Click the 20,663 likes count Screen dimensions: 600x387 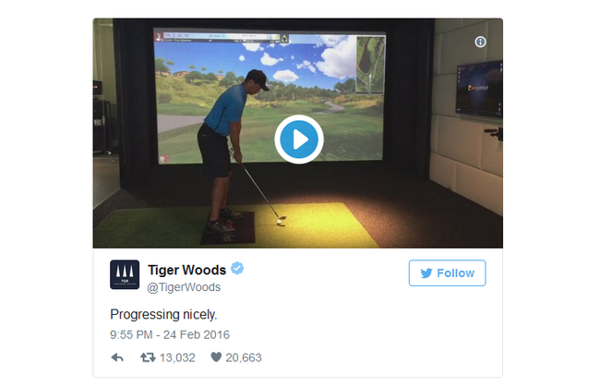244,357
